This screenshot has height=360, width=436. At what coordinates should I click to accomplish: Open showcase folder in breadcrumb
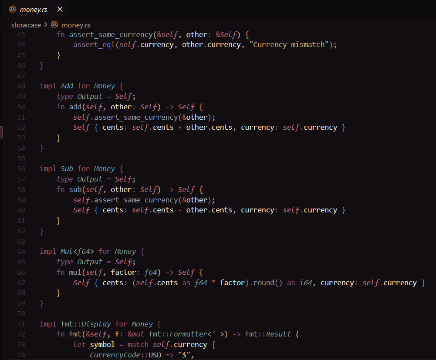[x=26, y=25]
